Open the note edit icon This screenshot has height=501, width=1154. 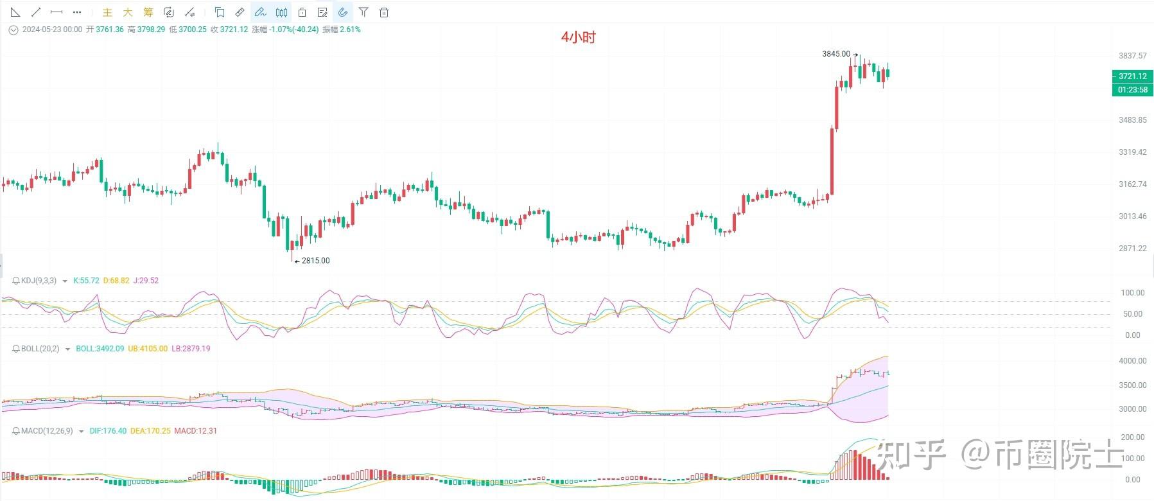click(322, 12)
